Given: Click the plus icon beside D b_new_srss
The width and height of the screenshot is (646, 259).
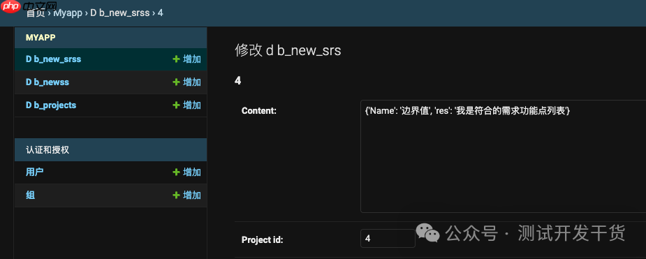Looking at the screenshot, I should [176, 59].
